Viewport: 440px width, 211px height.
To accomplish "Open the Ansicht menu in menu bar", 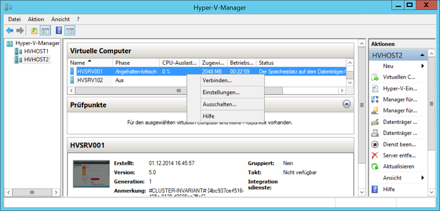I will [60, 19].
